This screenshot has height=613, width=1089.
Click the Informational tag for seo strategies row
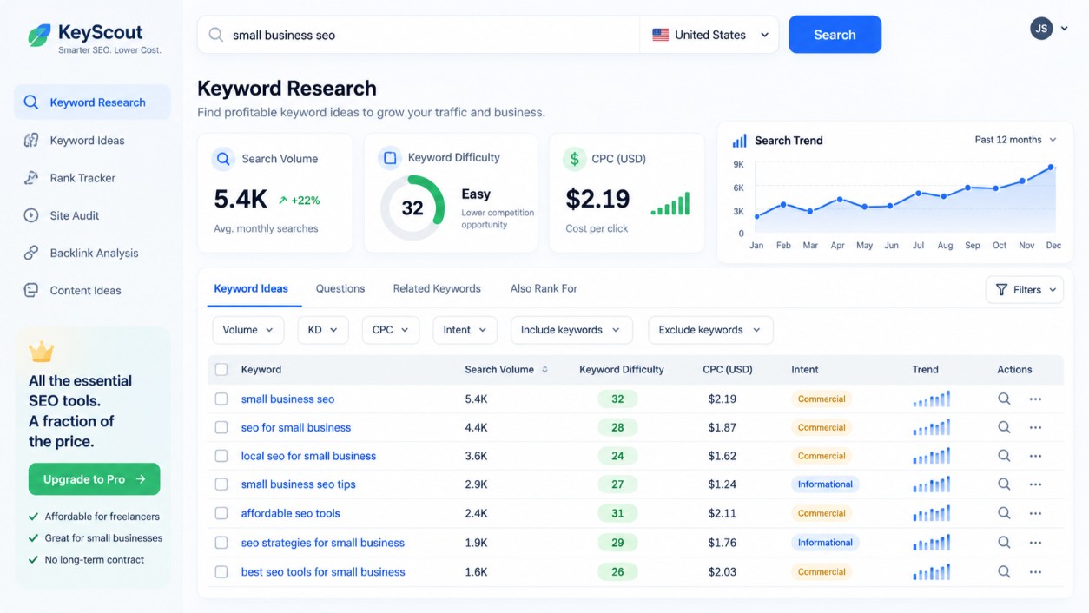[x=825, y=543]
